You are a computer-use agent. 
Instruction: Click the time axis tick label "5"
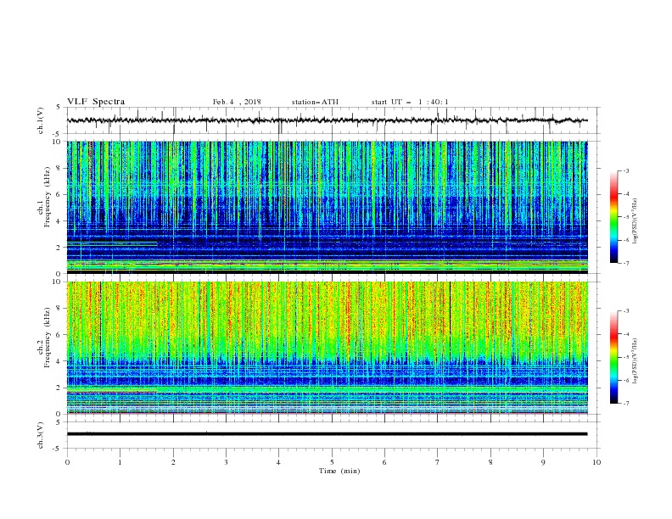[332, 462]
